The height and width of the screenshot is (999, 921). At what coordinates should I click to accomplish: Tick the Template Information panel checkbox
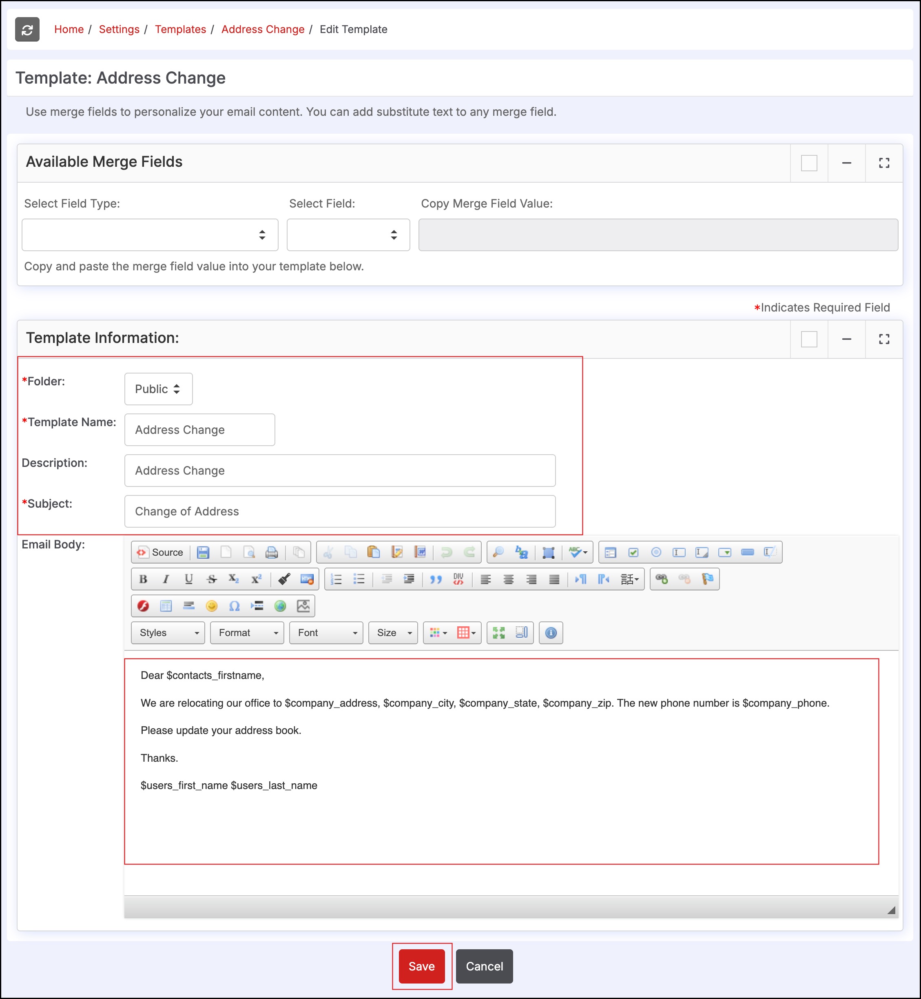tap(808, 339)
